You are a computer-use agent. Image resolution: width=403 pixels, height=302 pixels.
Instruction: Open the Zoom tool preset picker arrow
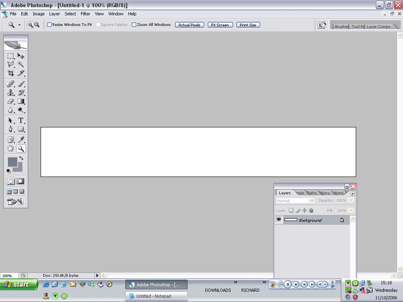pos(19,25)
